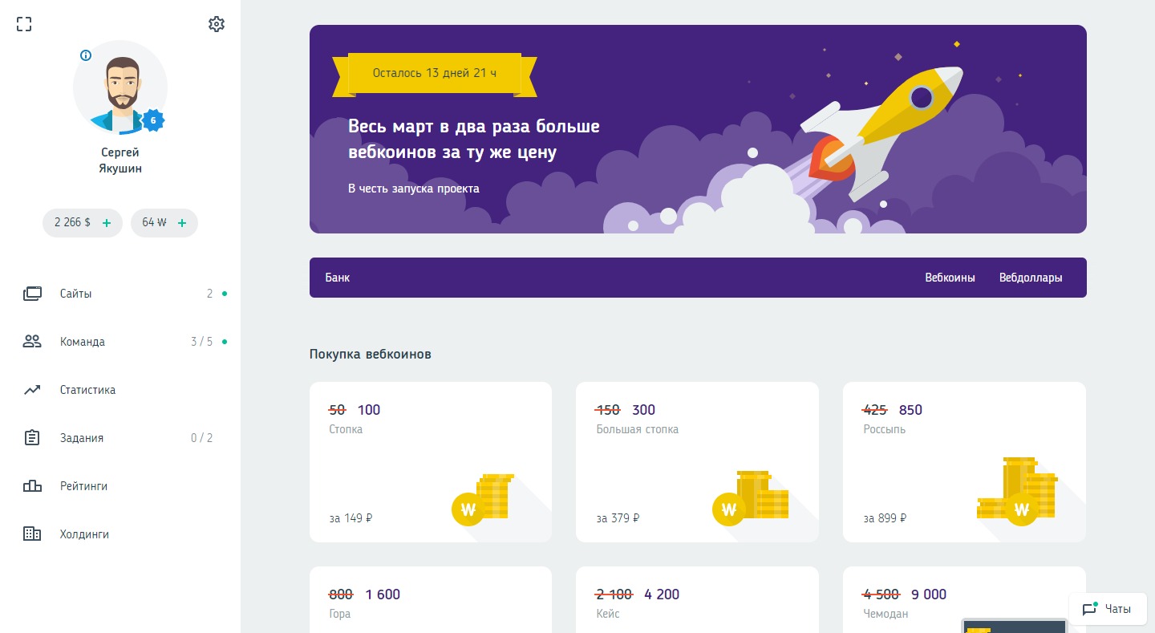
Task: Open the Задания clipboard icon
Action: tap(32, 438)
